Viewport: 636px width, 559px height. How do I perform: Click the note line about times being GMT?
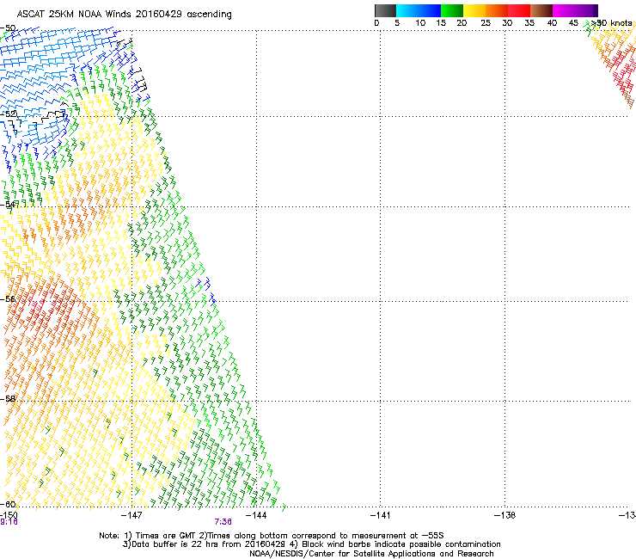[x=272, y=536]
